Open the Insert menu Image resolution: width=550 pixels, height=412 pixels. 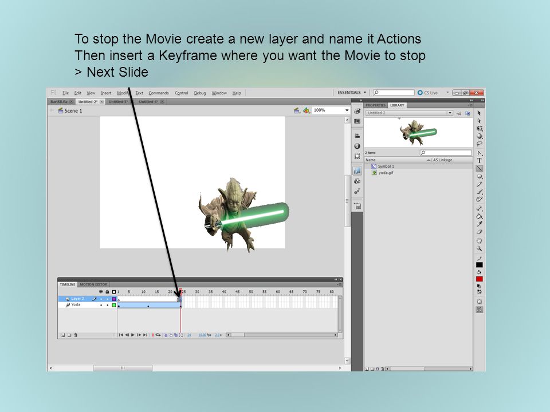click(x=106, y=93)
